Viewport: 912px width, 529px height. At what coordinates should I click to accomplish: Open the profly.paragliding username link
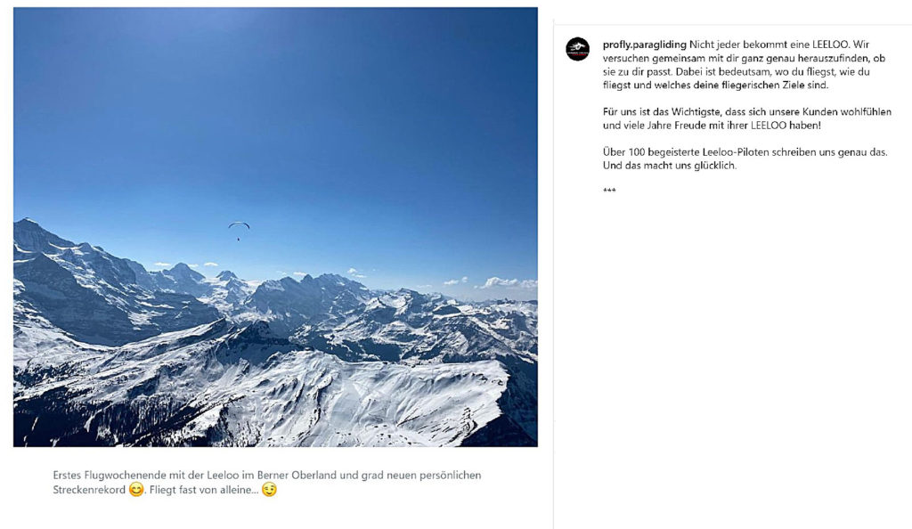(644, 44)
